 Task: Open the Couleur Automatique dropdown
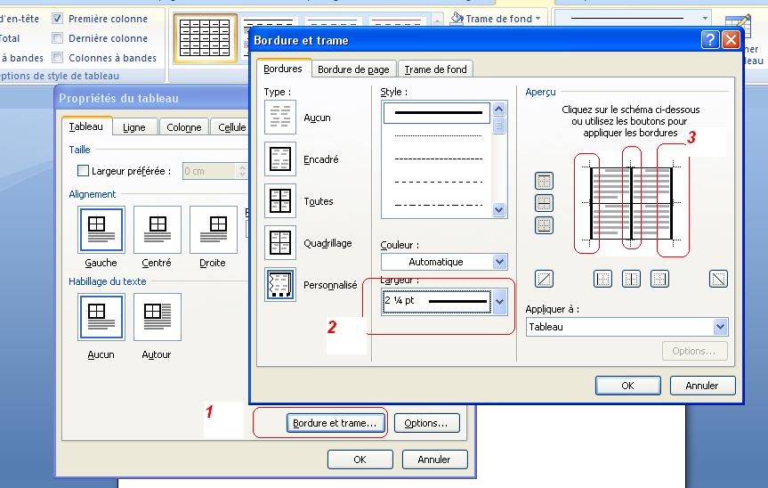point(499,262)
